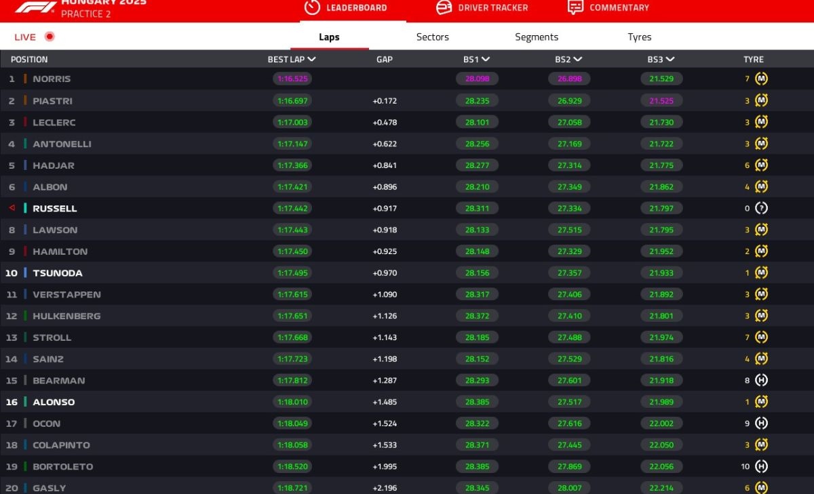814x494 pixels.
Task: Click the Commentary speech bubble icon
Action: click(575, 7)
